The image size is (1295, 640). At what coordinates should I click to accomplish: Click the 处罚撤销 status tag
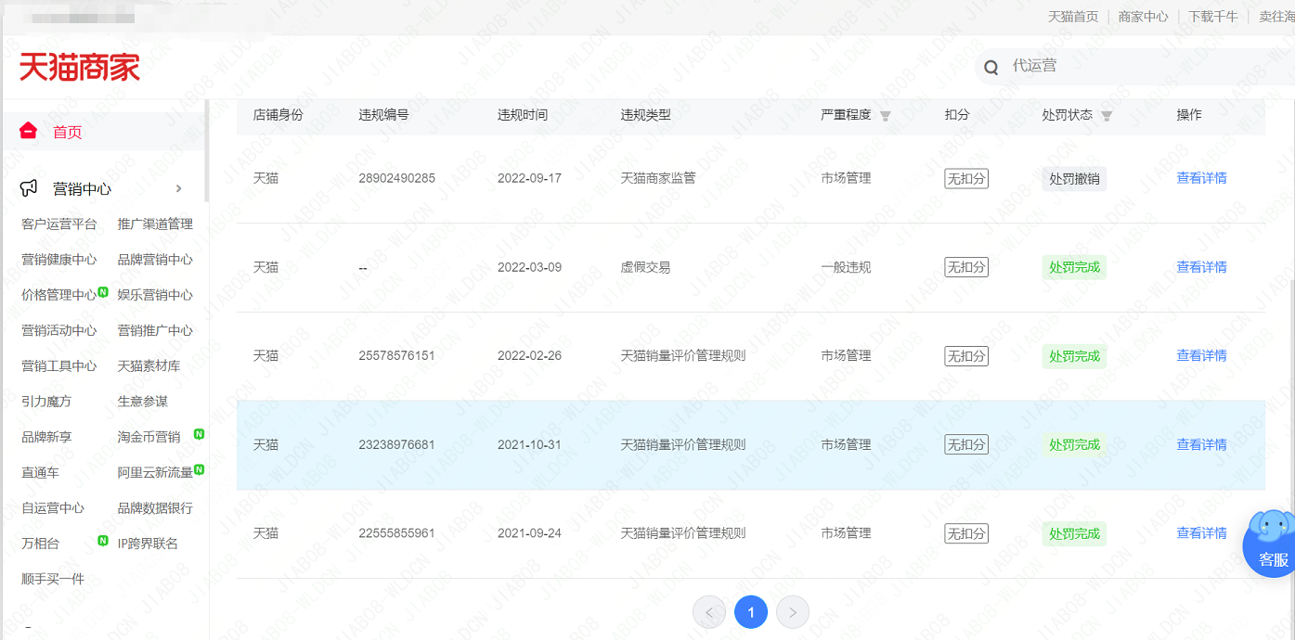1074,179
